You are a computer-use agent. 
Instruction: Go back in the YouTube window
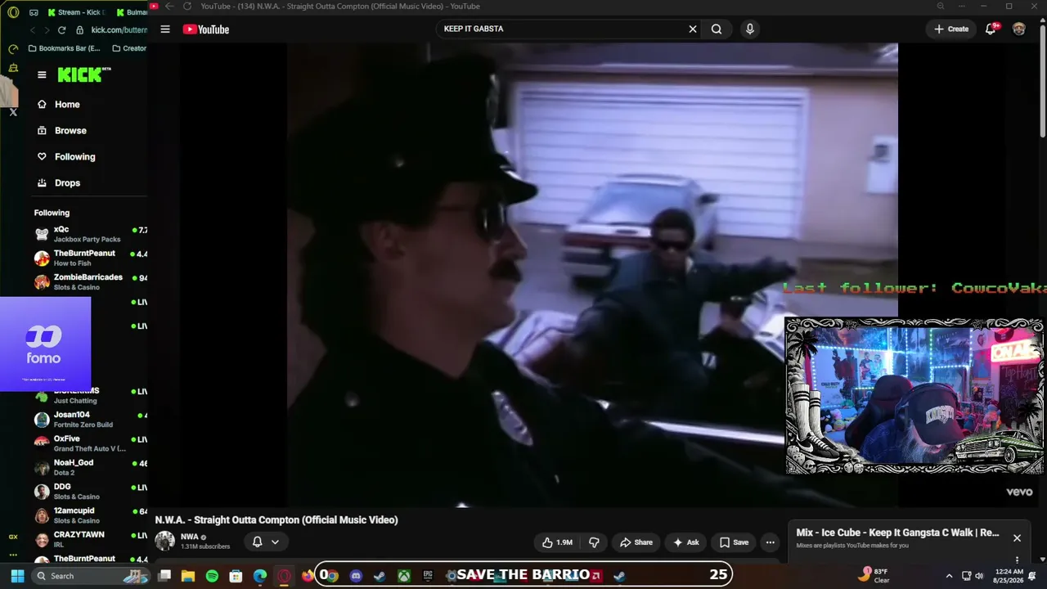click(x=169, y=7)
